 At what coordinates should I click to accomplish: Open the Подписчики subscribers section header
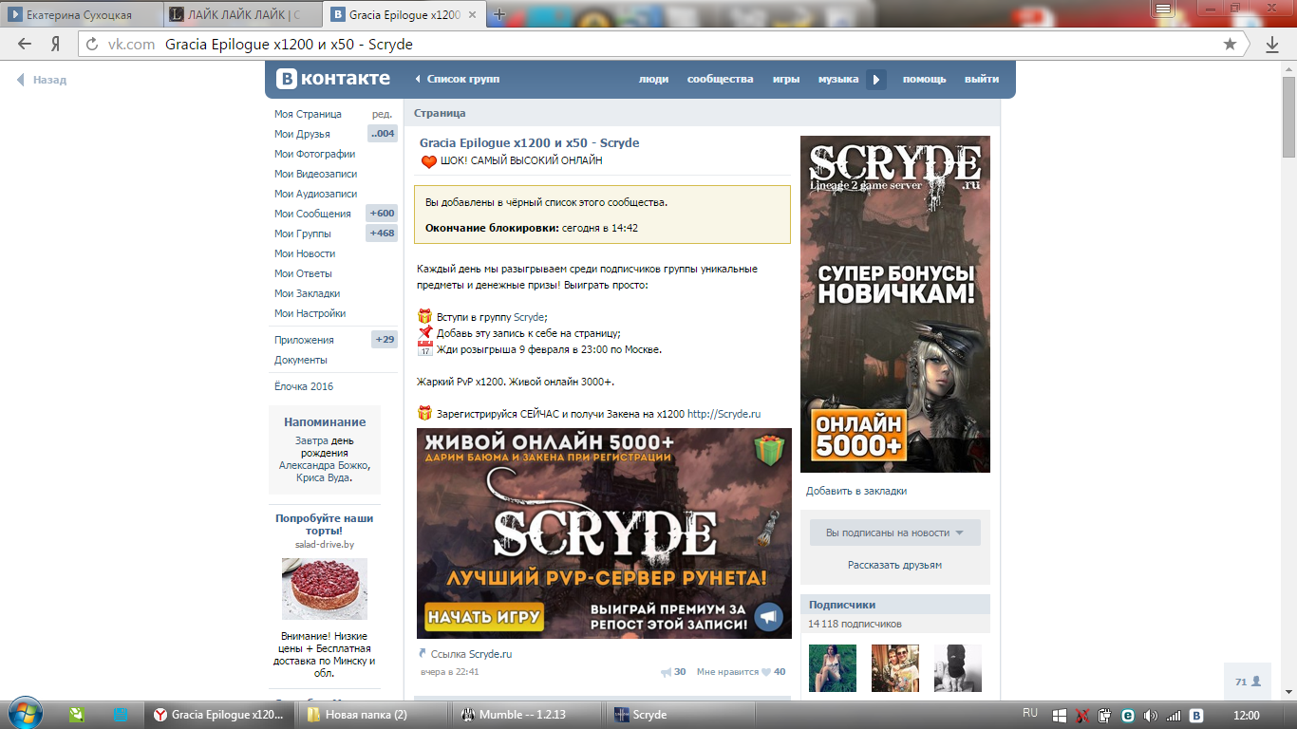click(895, 605)
